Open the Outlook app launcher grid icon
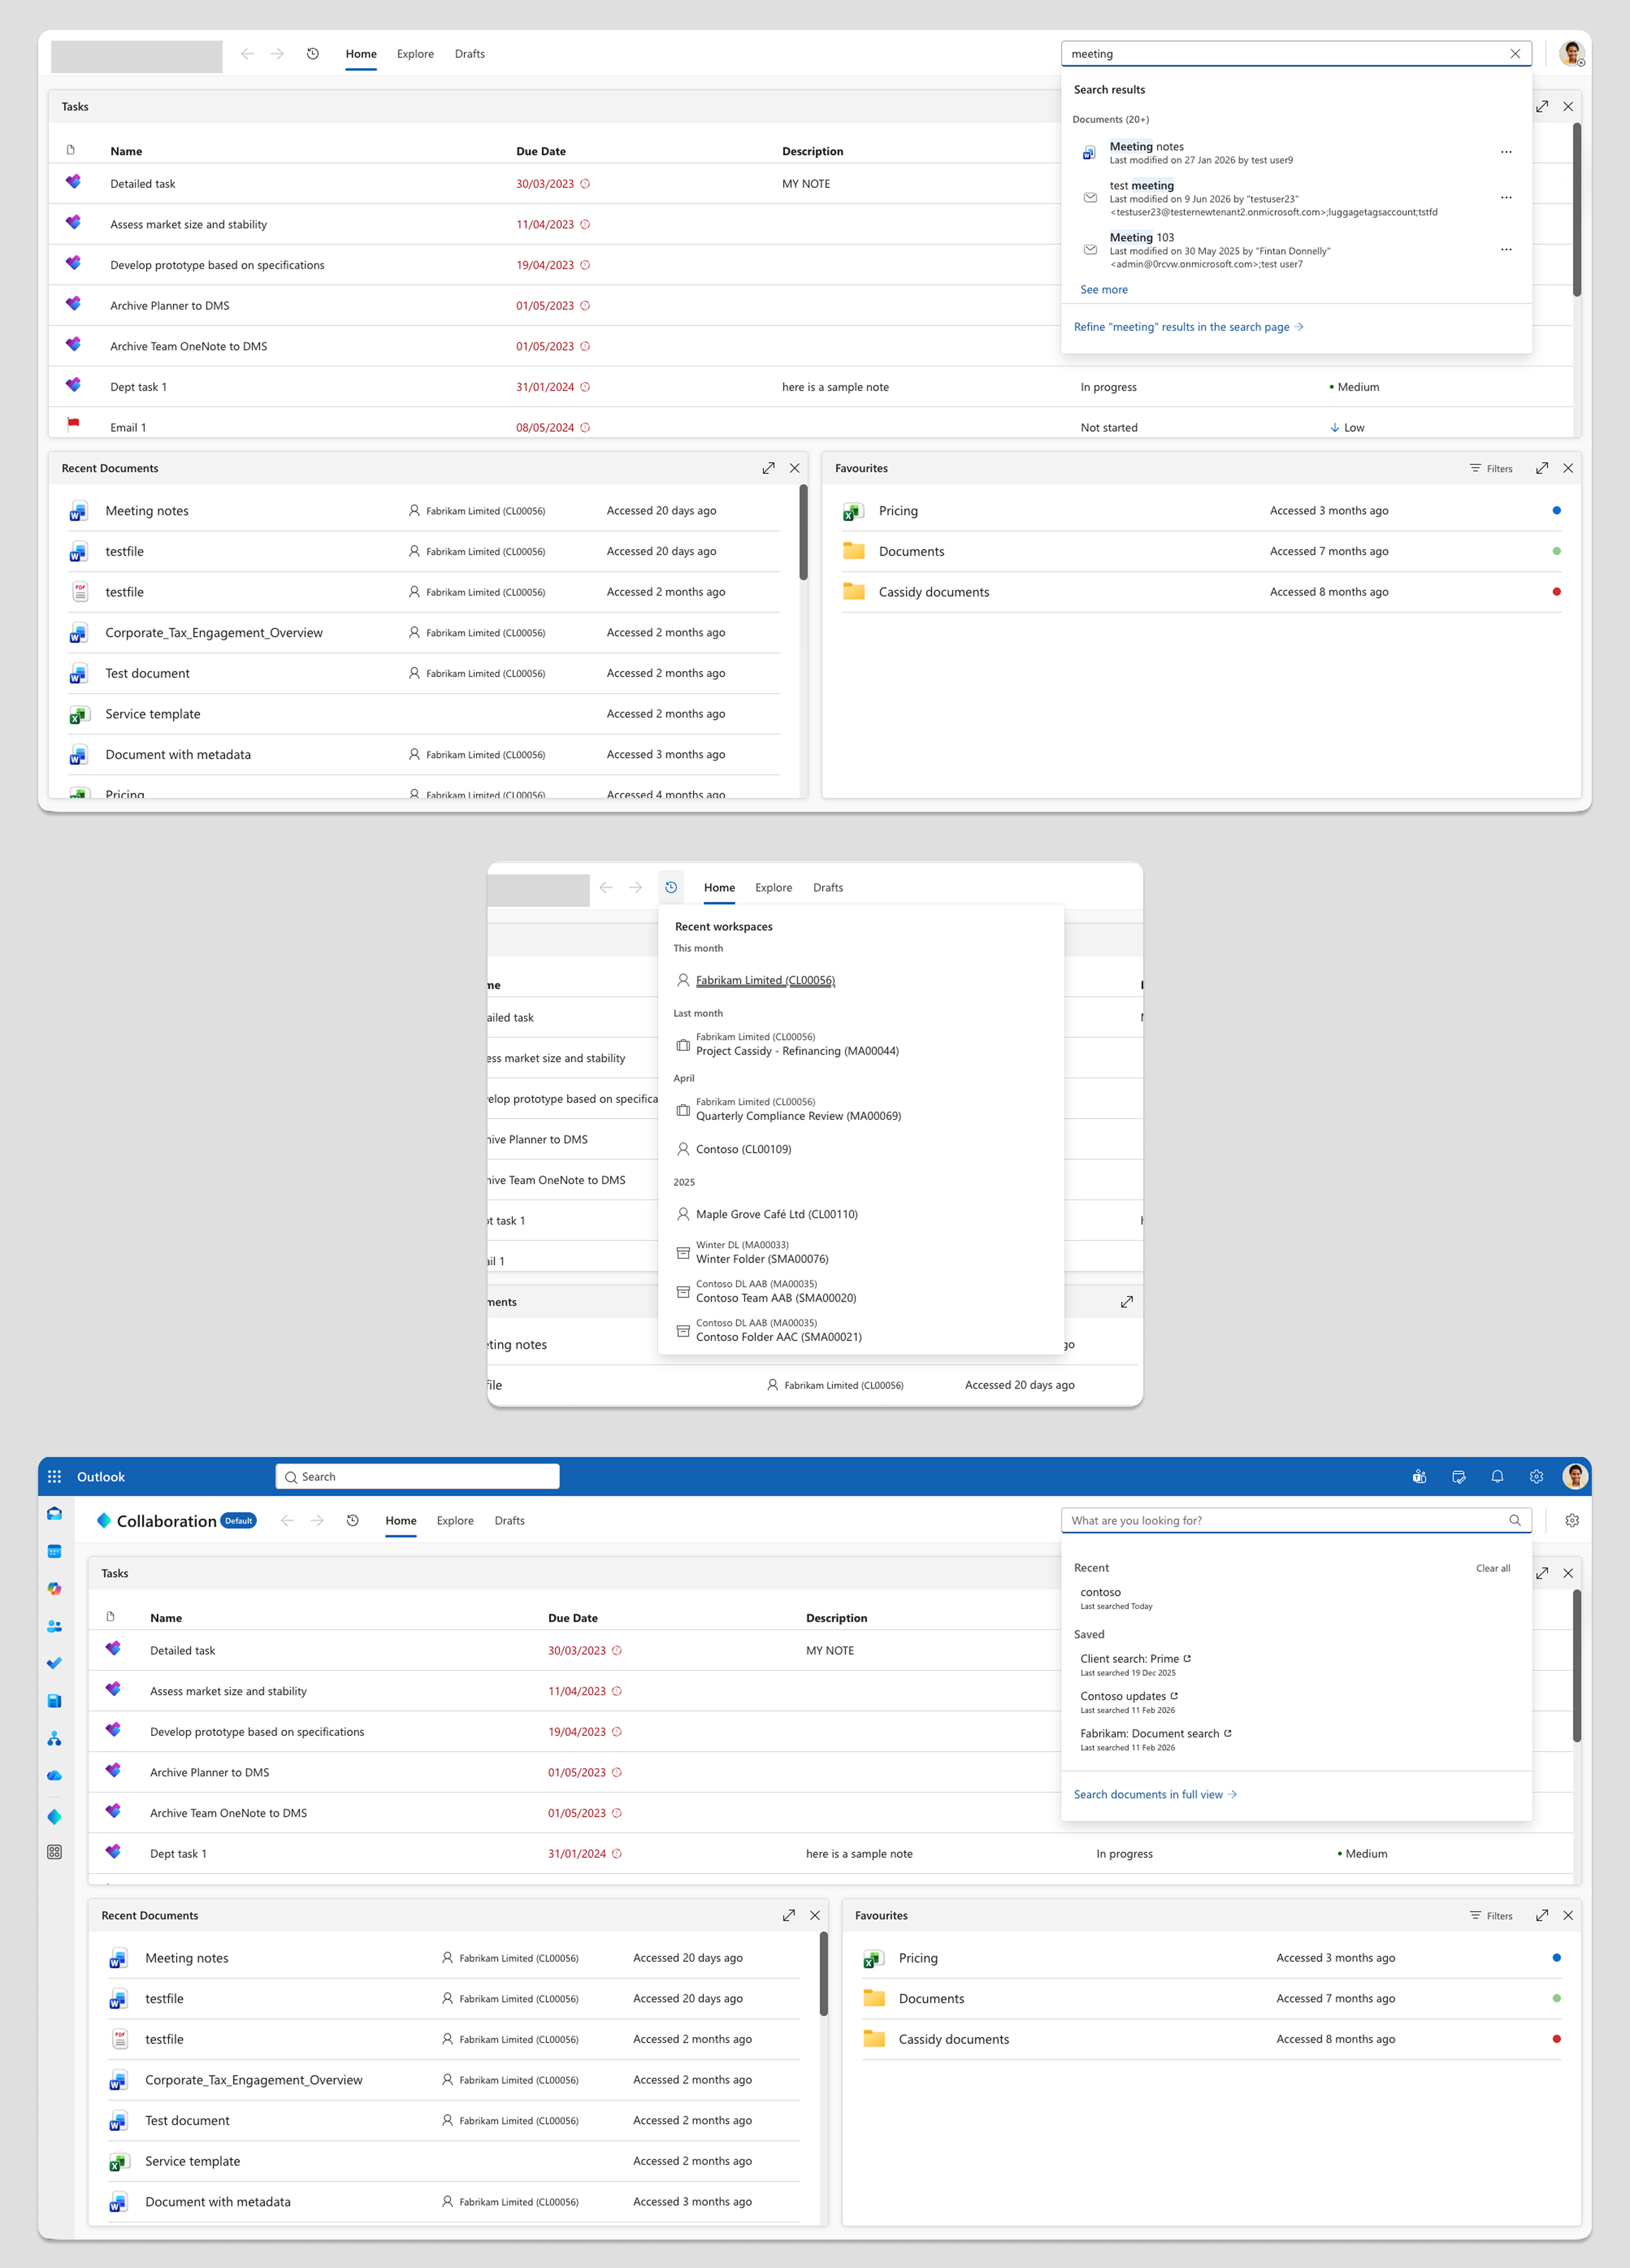Screen dimensions: 1630x2268 [x=55, y=1476]
